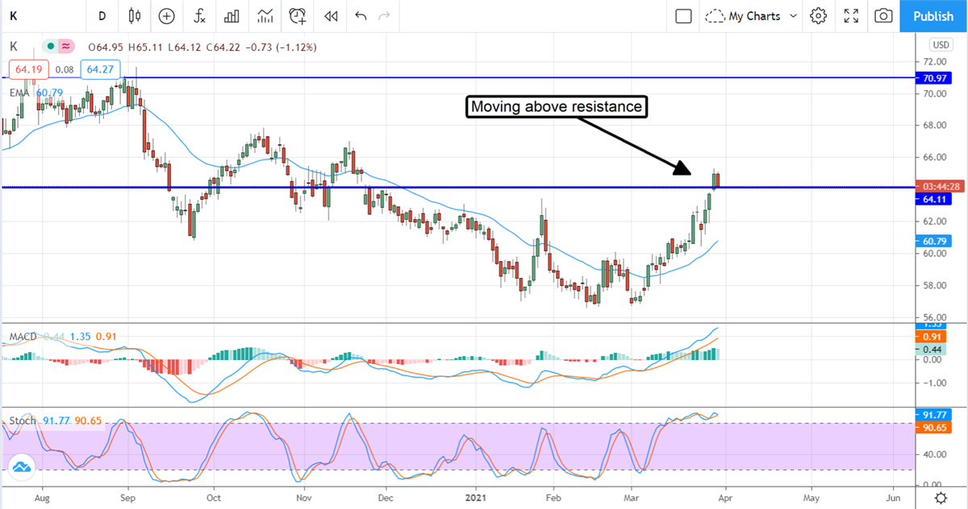Open chart settings via the gear icon

818,16
